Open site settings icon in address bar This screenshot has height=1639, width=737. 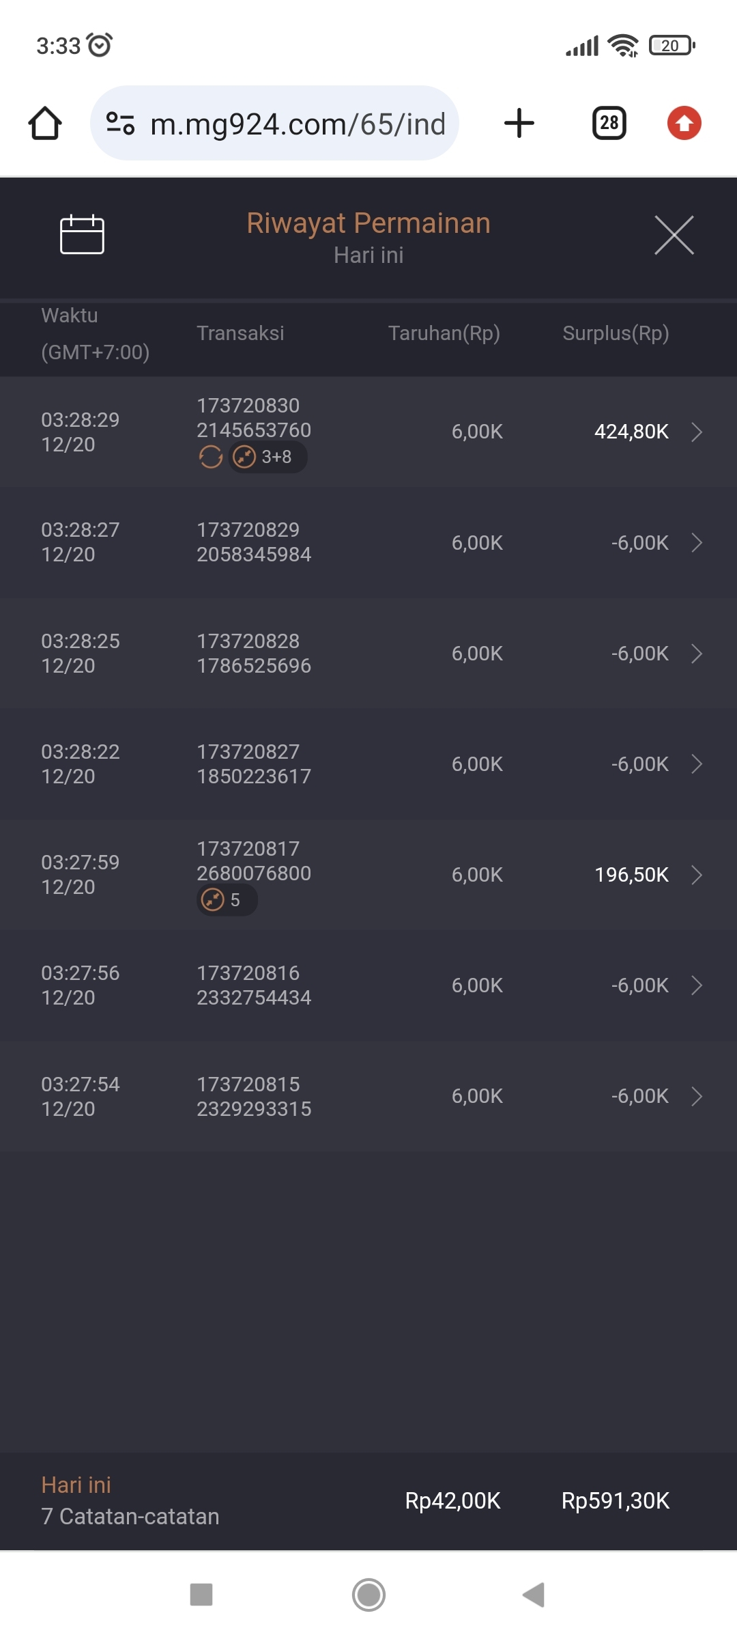pos(120,124)
